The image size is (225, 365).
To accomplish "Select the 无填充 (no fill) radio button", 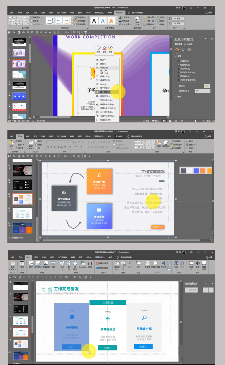I will tap(179, 61).
